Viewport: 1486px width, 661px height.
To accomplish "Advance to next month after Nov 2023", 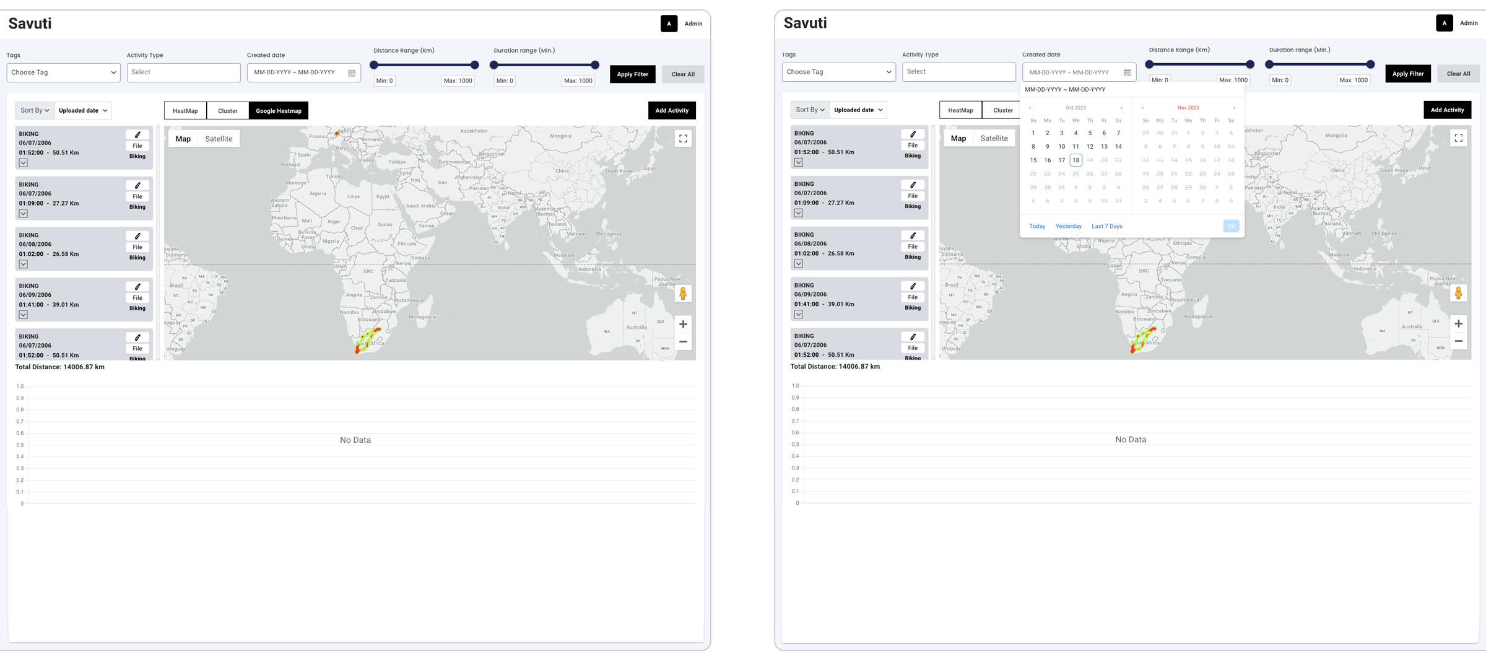I will [x=1234, y=108].
